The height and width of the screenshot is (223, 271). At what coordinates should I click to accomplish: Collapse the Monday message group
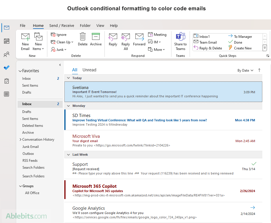pos(68,106)
